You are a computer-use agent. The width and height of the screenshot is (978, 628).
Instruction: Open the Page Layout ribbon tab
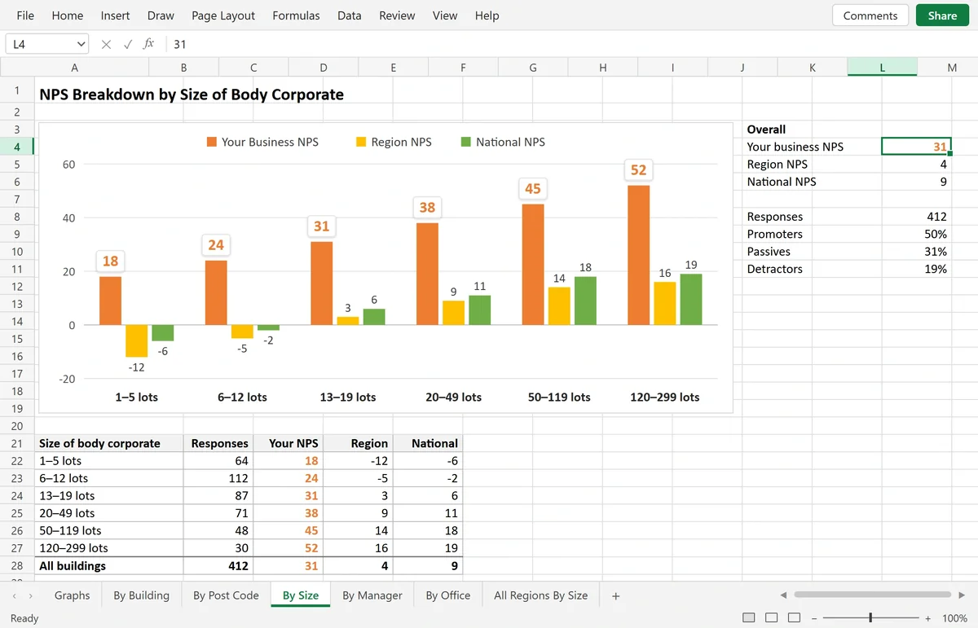coord(223,15)
